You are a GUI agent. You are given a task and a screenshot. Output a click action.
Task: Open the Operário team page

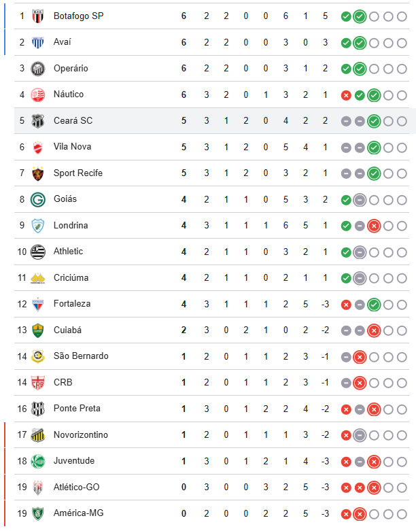71,69
